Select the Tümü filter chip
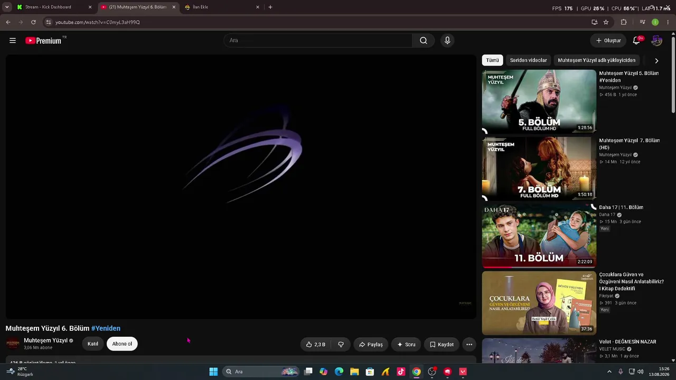Image resolution: width=676 pixels, height=380 pixels. (x=492, y=60)
